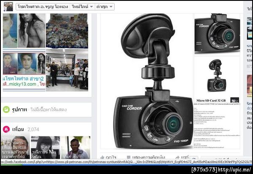Click the แสดงความคิดเห็น comment button
The image size is (253, 174).
coord(146,157)
